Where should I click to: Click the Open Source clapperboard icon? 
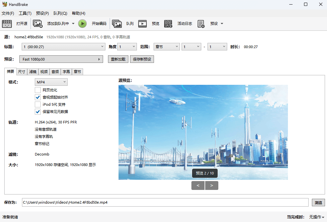[7, 24]
